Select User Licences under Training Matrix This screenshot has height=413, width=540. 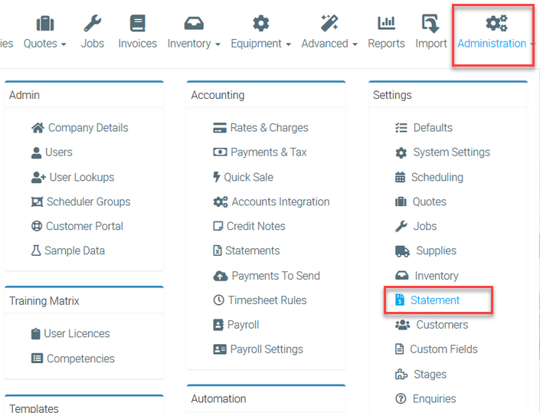(x=77, y=333)
